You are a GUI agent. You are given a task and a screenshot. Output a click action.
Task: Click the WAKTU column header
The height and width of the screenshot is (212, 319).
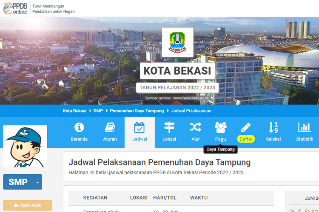click(x=199, y=198)
